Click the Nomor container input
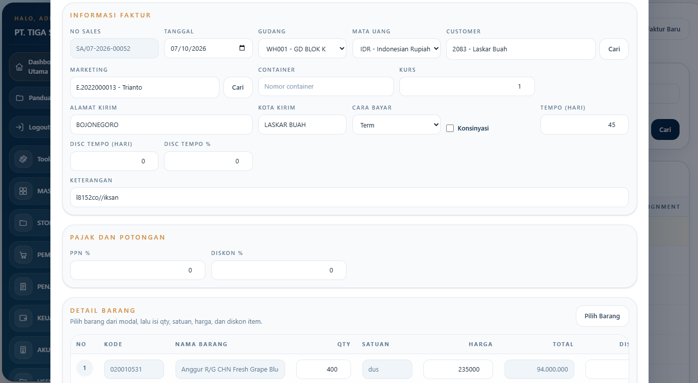 click(326, 86)
